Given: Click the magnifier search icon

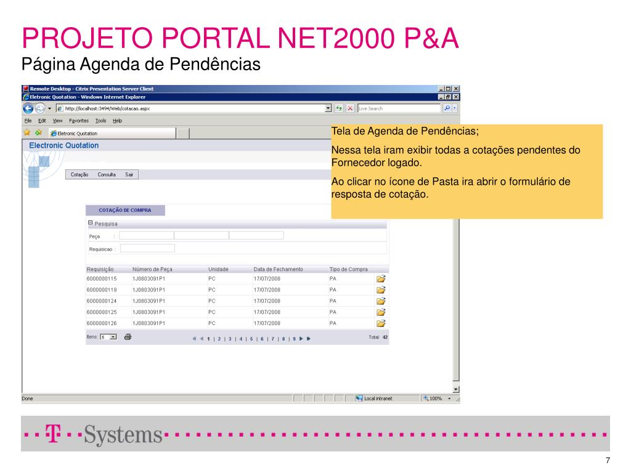Looking at the screenshot, I should (447, 108).
